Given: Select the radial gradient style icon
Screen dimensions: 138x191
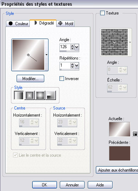Looking at the screenshot, I should (51, 95).
